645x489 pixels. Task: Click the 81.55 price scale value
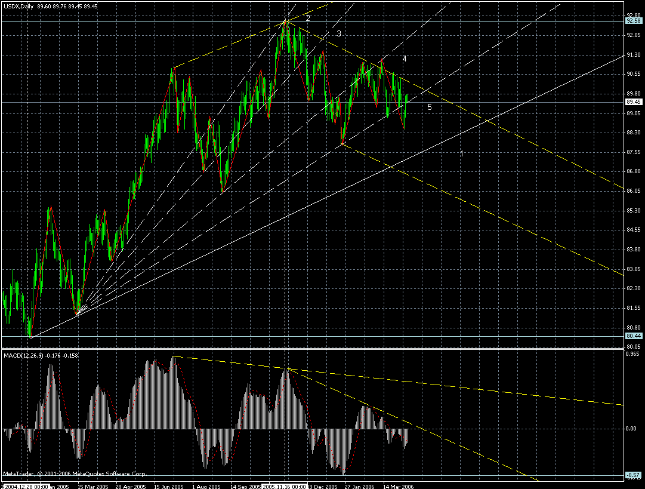[634, 308]
